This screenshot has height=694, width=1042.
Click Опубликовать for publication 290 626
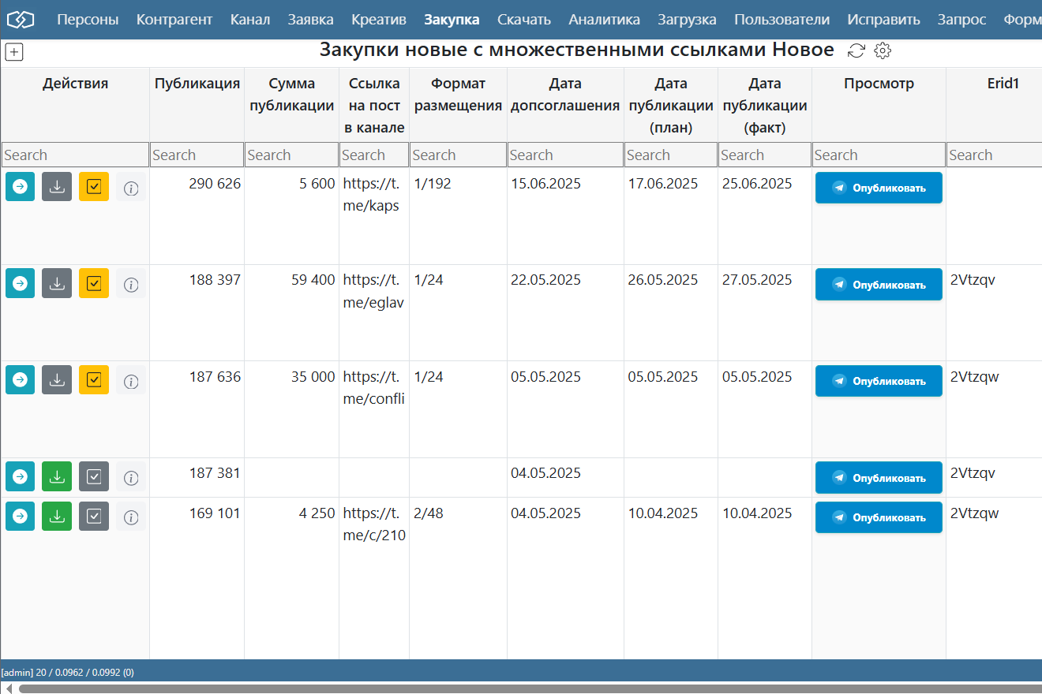pyautogui.click(x=879, y=188)
